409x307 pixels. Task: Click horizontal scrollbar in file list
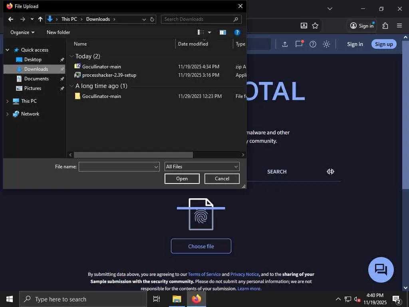click(133, 155)
